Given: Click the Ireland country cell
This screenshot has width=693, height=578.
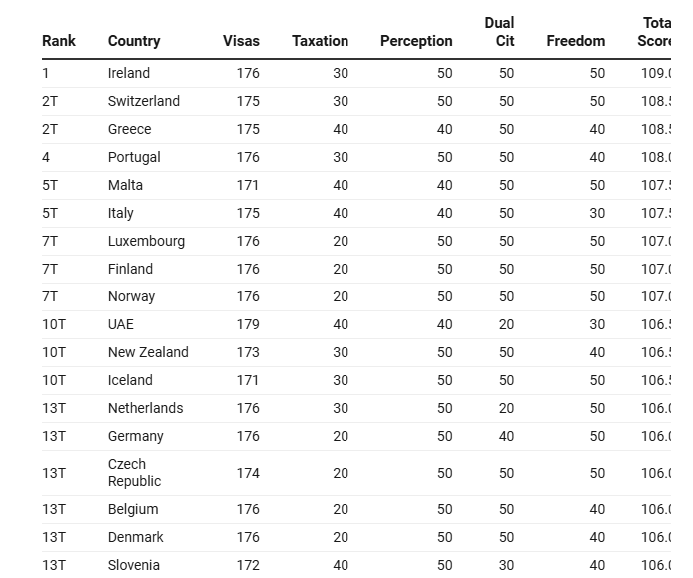Looking at the screenshot, I should point(129,73).
